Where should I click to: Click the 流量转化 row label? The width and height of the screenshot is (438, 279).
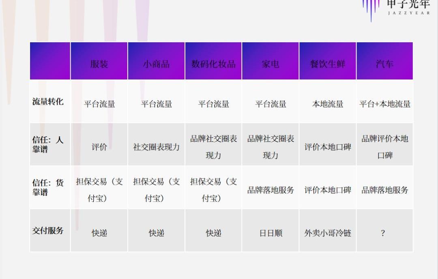[x=48, y=101]
